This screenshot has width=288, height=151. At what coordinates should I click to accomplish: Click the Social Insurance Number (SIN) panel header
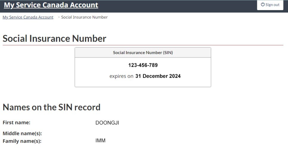click(x=143, y=52)
